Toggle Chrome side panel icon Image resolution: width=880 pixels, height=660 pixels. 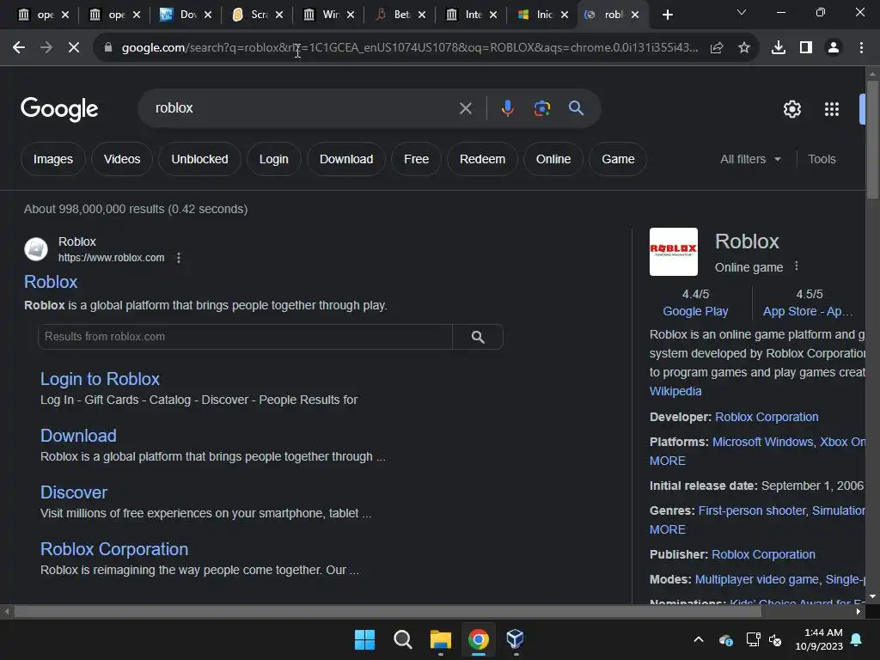click(x=806, y=48)
